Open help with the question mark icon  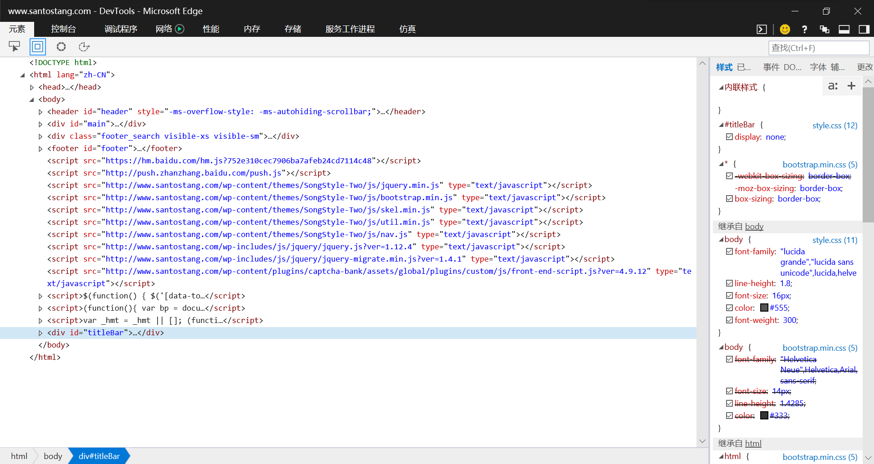pyautogui.click(x=804, y=29)
